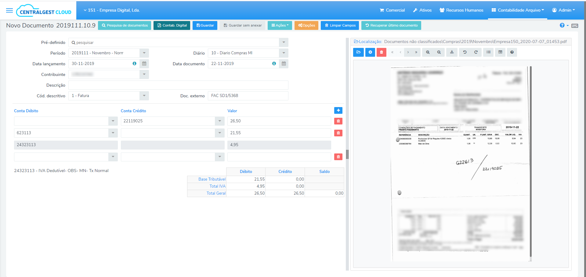Save the document with Guardar
586x277 pixels.
(x=205, y=25)
